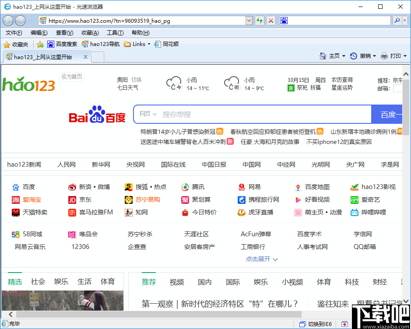This screenshot has height=329, width=411.
Task: Click the Baidu paw search engine icon
Action: [284, 21]
